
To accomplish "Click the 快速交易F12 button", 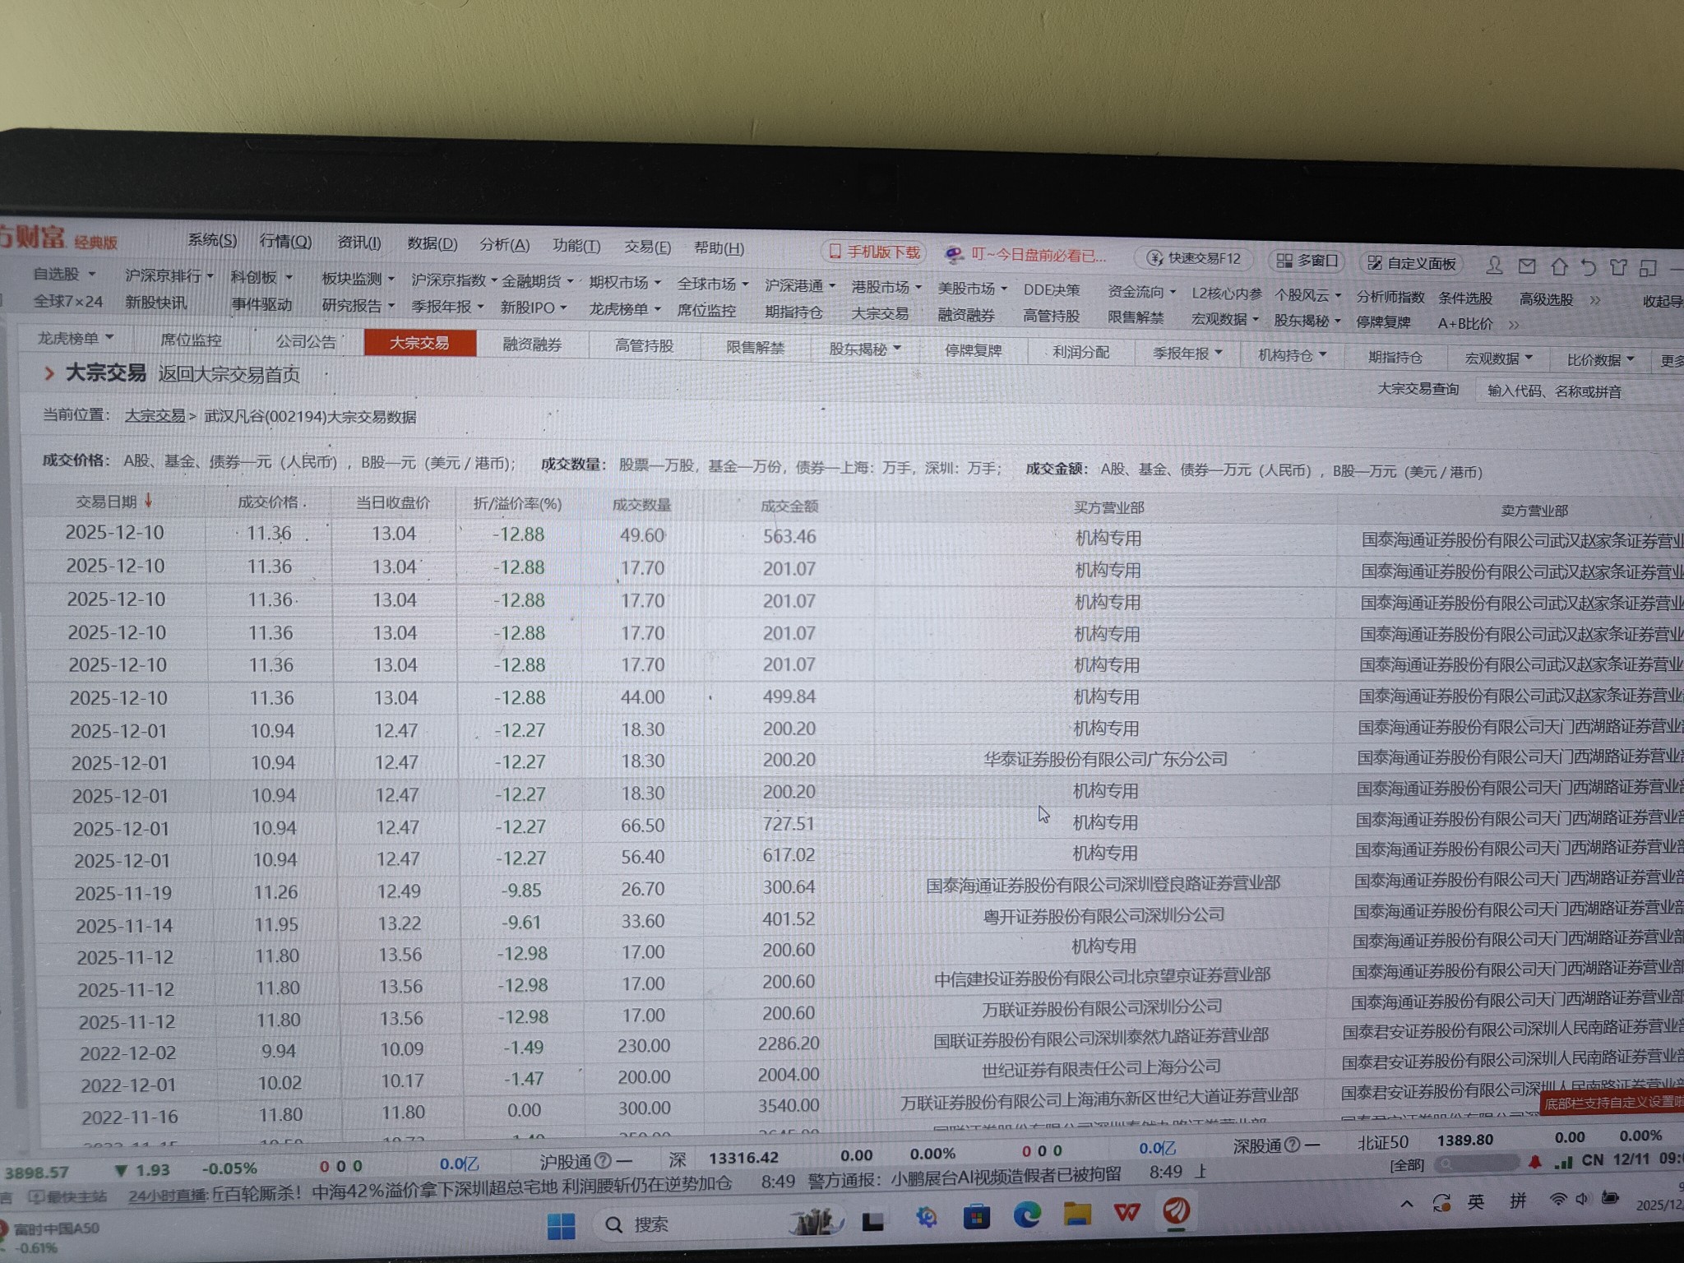I will [x=1193, y=258].
